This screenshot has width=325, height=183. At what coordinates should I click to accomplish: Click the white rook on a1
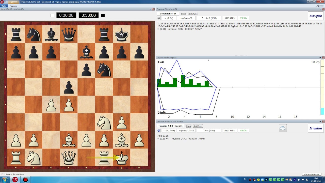tap(16, 157)
